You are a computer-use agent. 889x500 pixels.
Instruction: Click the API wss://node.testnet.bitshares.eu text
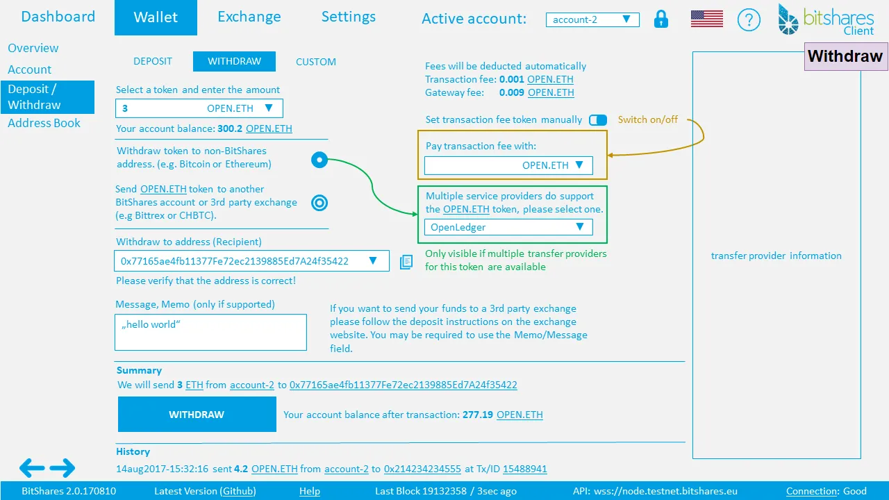click(x=655, y=491)
